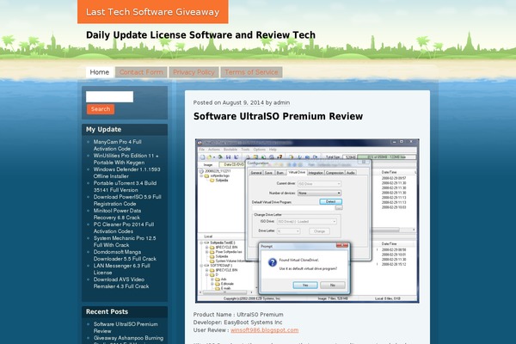Open Portable uTorrent 3.4 Build 35141 post
Image resolution: width=516 pixels, height=344 pixels.
(125, 187)
